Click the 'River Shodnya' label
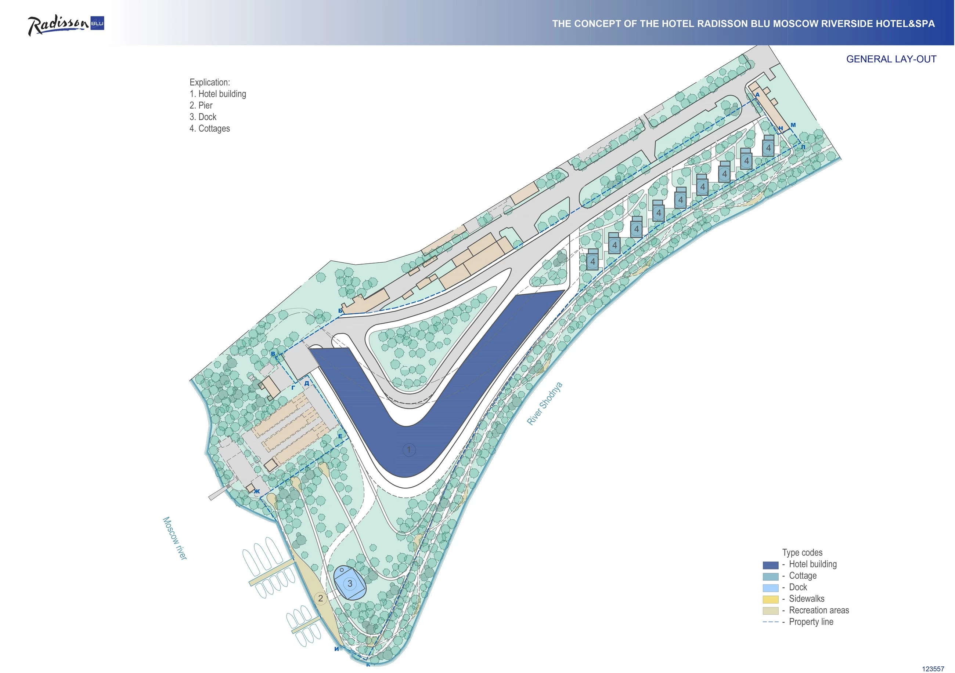This screenshot has height=673, width=955. [544, 403]
